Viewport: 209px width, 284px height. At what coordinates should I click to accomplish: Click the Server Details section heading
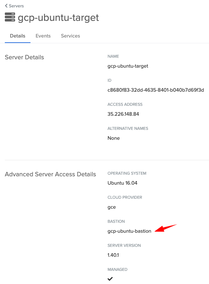24,57
